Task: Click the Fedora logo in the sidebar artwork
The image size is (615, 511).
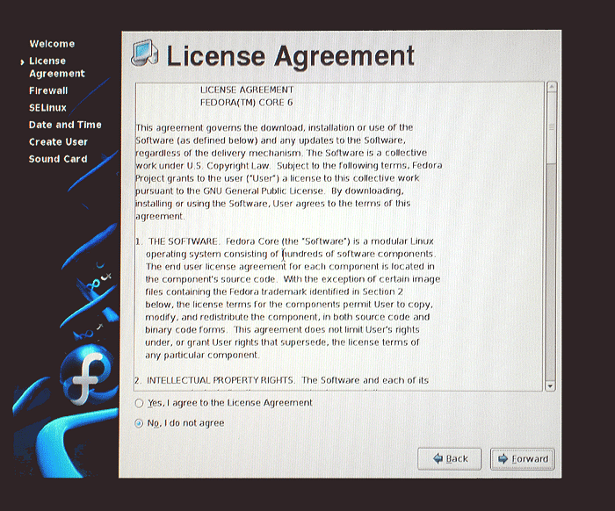Action: pyautogui.click(x=85, y=377)
